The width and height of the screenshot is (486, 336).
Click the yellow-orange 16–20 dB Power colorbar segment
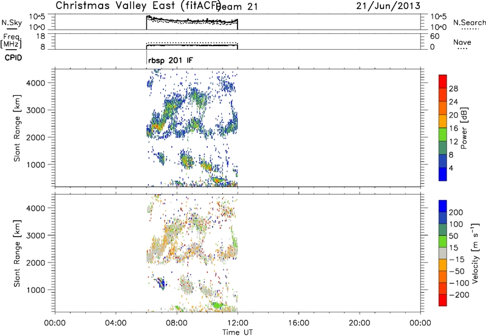click(x=443, y=121)
